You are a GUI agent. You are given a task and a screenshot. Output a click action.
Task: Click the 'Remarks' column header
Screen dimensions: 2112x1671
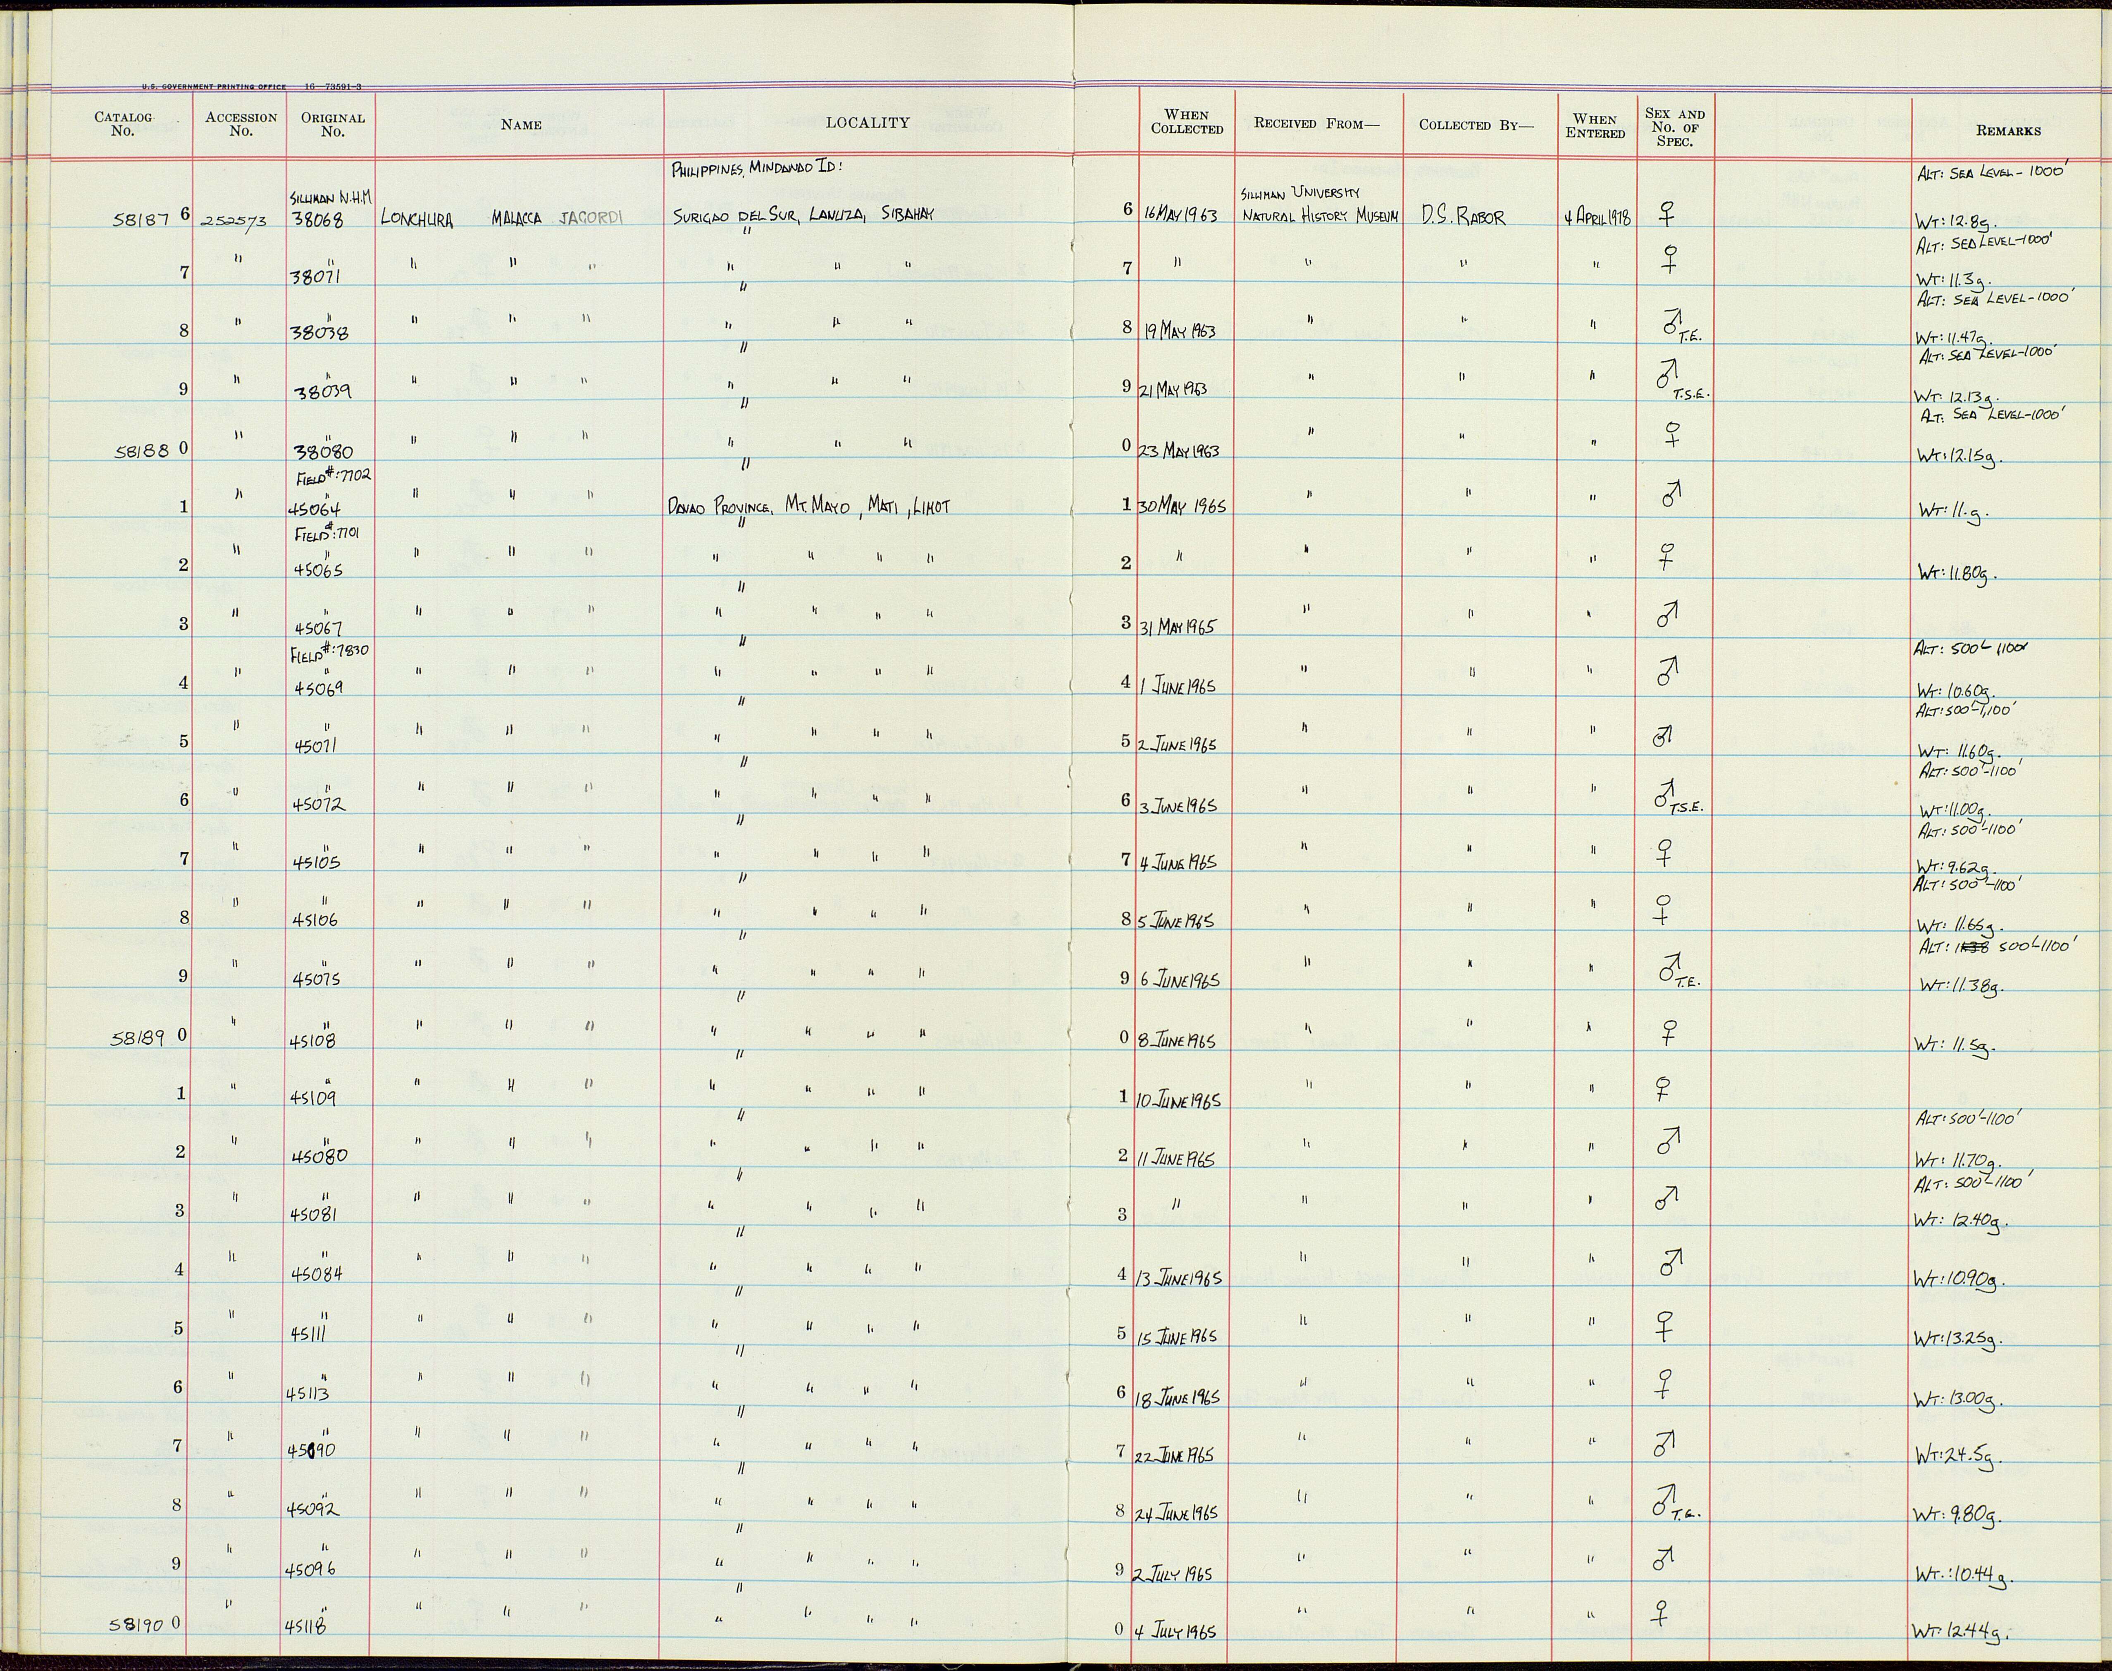(2007, 130)
